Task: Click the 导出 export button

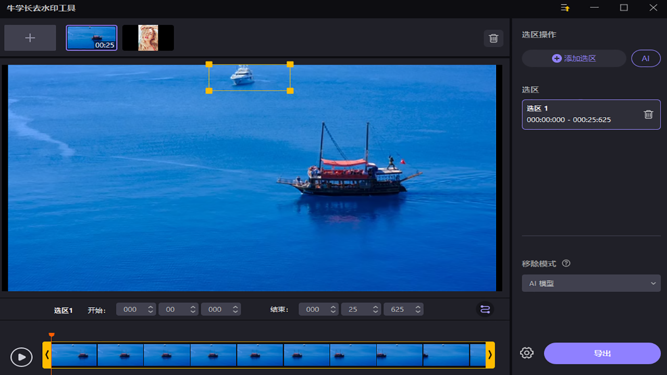Action: click(x=602, y=353)
